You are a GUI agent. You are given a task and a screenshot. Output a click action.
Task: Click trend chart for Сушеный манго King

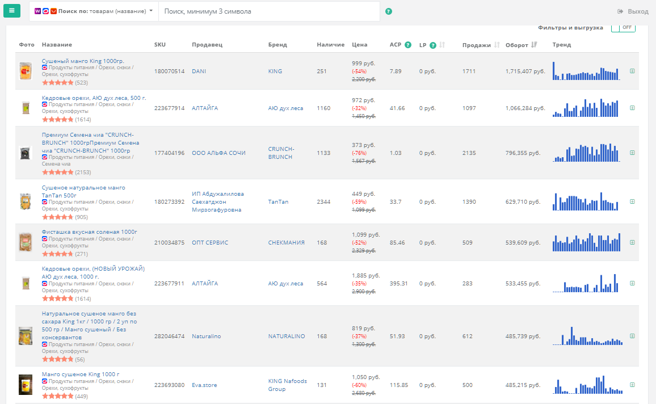coord(586,71)
